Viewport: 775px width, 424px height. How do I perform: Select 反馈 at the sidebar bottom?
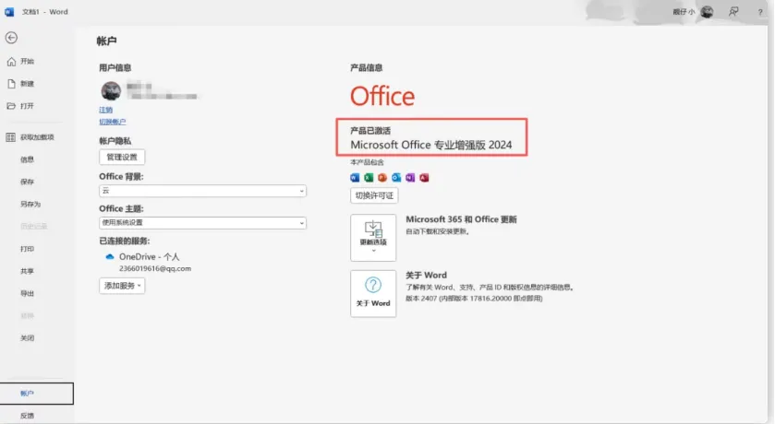[x=27, y=416]
